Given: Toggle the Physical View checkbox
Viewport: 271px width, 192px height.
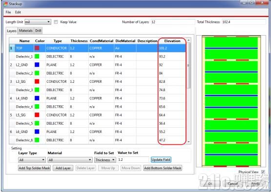Looking at the screenshot, I should pyautogui.click(x=263, y=172).
